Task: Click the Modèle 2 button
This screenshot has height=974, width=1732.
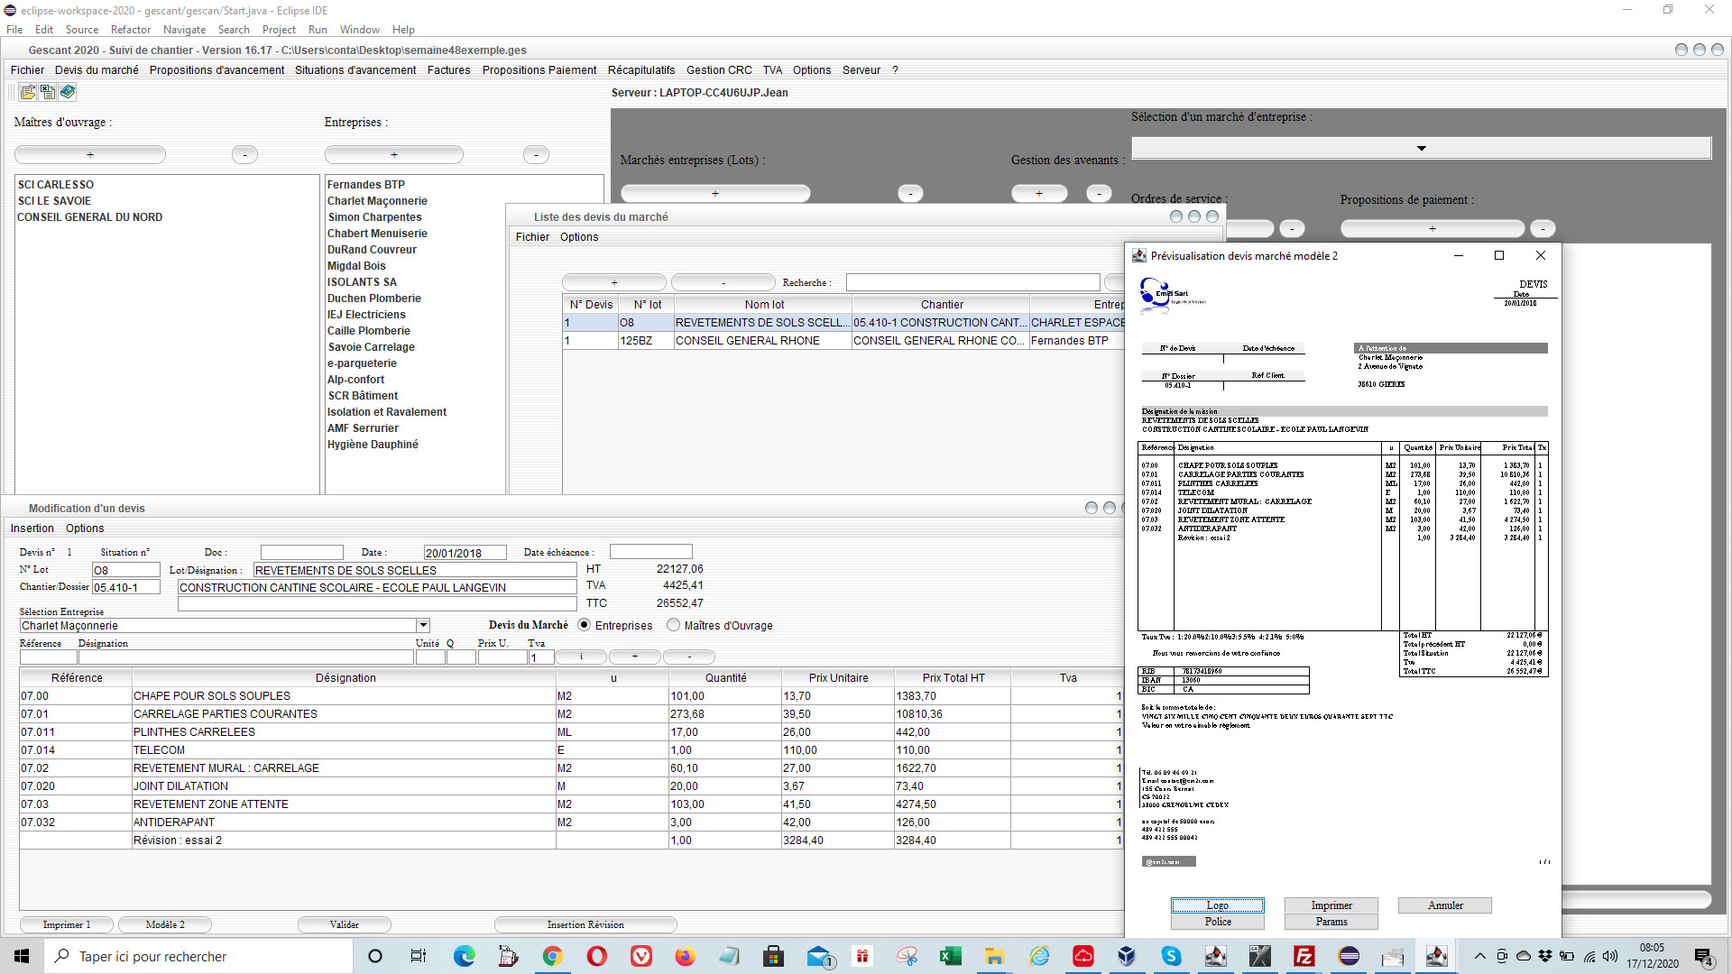Action: 165,924
